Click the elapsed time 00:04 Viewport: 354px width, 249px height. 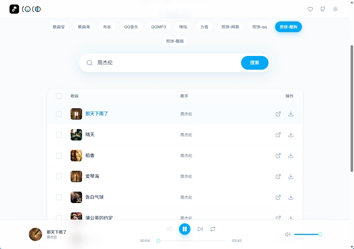(x=145, y=241)
